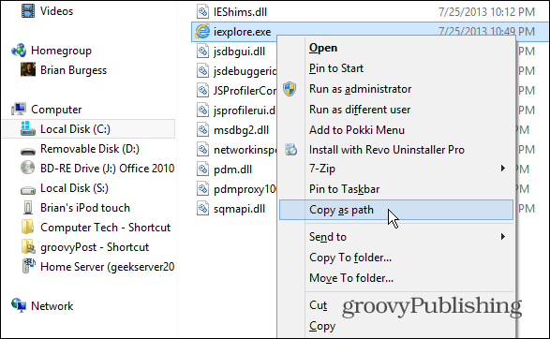Viewport: 550px width, 339px height.
Task: Select Install with Revo Uninstaller Pro
Action: 387,150
